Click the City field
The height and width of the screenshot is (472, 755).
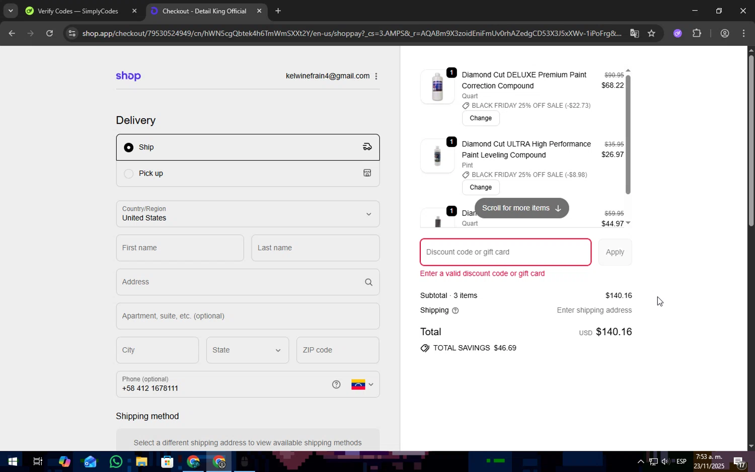[x=158, y=350]
